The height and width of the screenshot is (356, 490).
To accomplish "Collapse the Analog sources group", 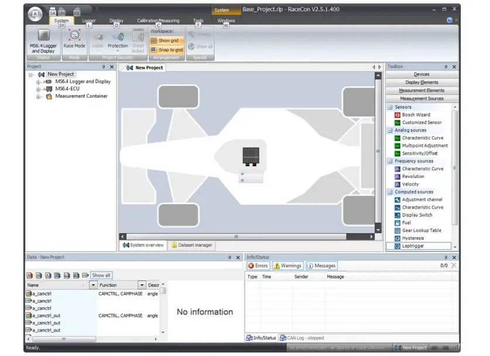I will [x=390, y=131].
